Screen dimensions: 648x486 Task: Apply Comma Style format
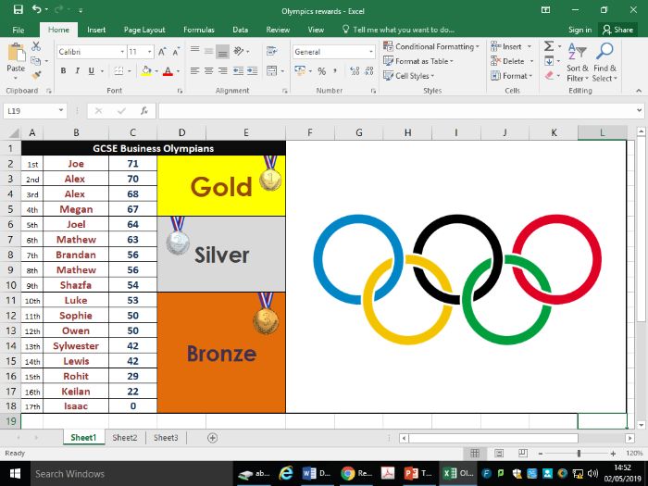click(x=335, y=71)
